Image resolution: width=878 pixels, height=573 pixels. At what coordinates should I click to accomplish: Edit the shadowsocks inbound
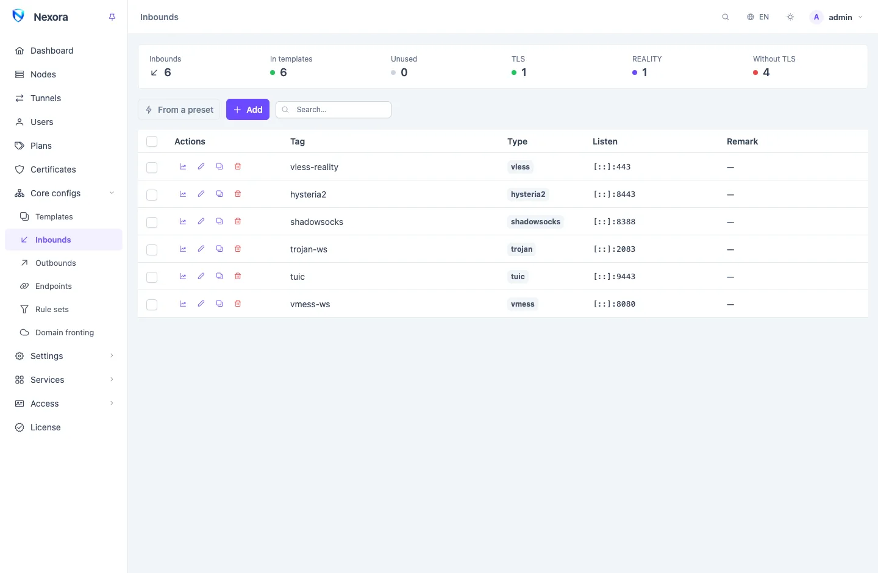click(201, 221)
